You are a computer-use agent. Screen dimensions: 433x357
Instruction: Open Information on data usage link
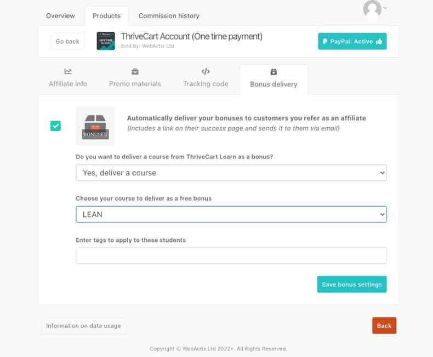point(83,326)
